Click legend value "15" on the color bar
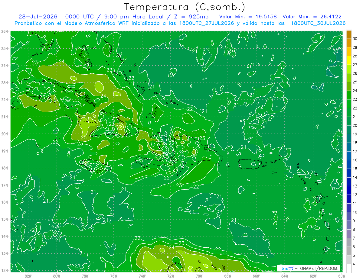Image resolution: width=363 pixels, height=280 pixels. coord(355,169)
